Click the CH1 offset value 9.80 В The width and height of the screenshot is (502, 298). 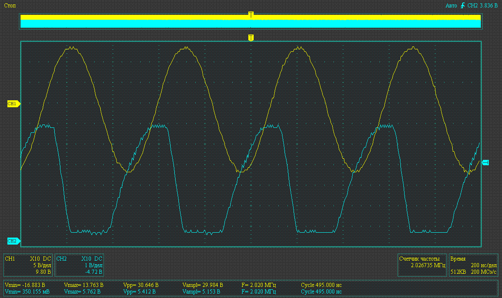43,272
